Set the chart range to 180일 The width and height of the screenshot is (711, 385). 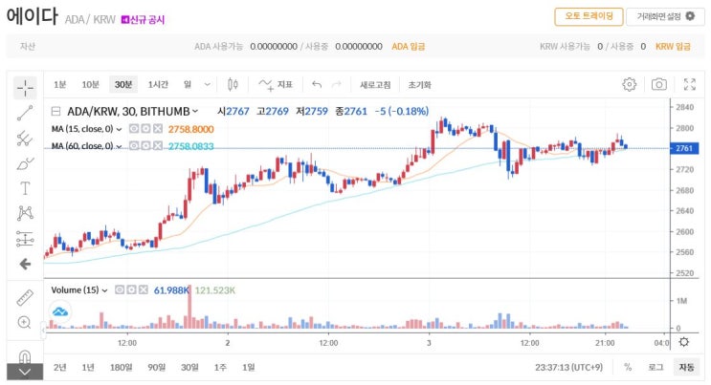(122, 368)
